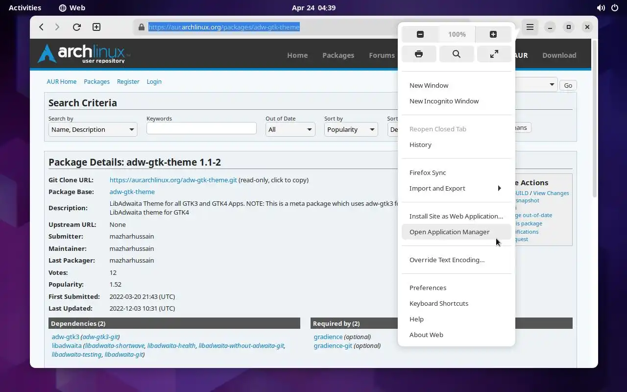627x392 pixels.
Task: Select Help in the menu
Action: tap(457, 319)
